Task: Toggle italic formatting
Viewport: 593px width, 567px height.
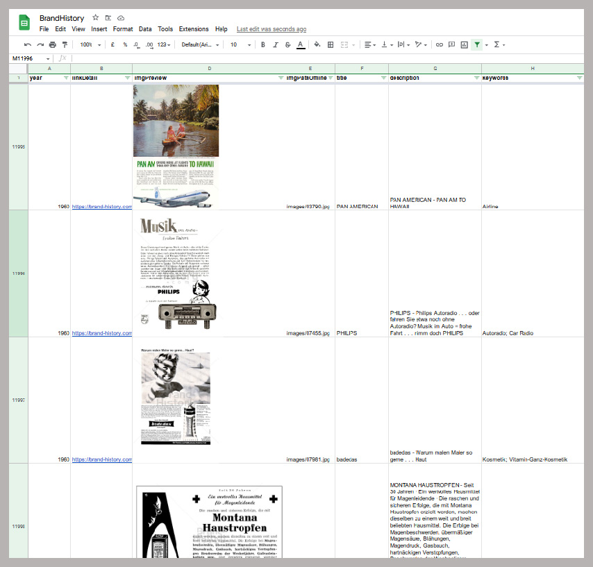Action: click(x=275, y=44)
